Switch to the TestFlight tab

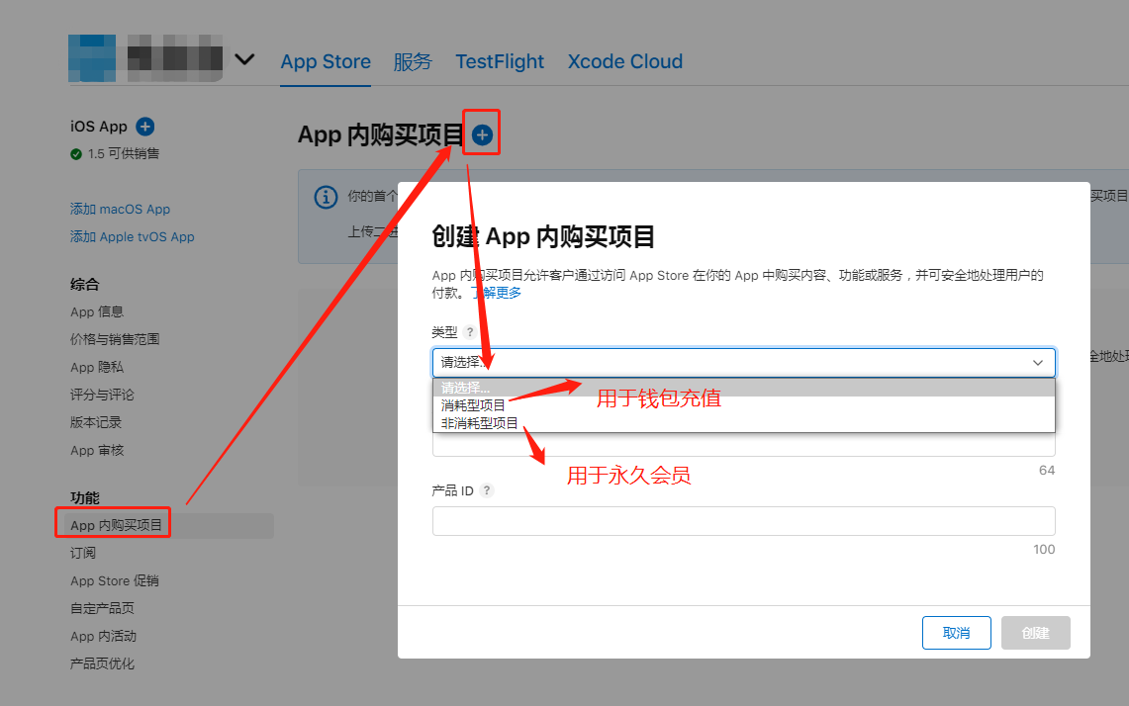[x=500, y=62]
